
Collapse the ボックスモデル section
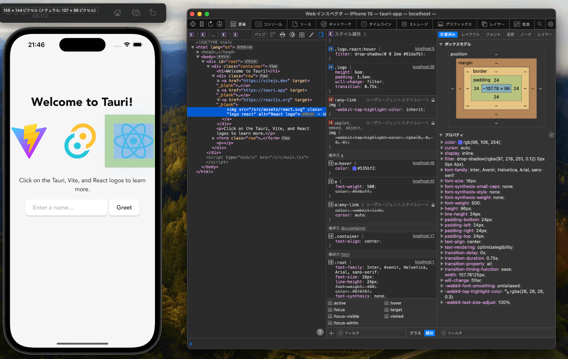(441, 45)
